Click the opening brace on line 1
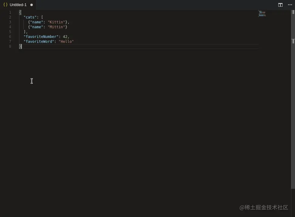This screenshot has width=295, height=217. [20, 12]
